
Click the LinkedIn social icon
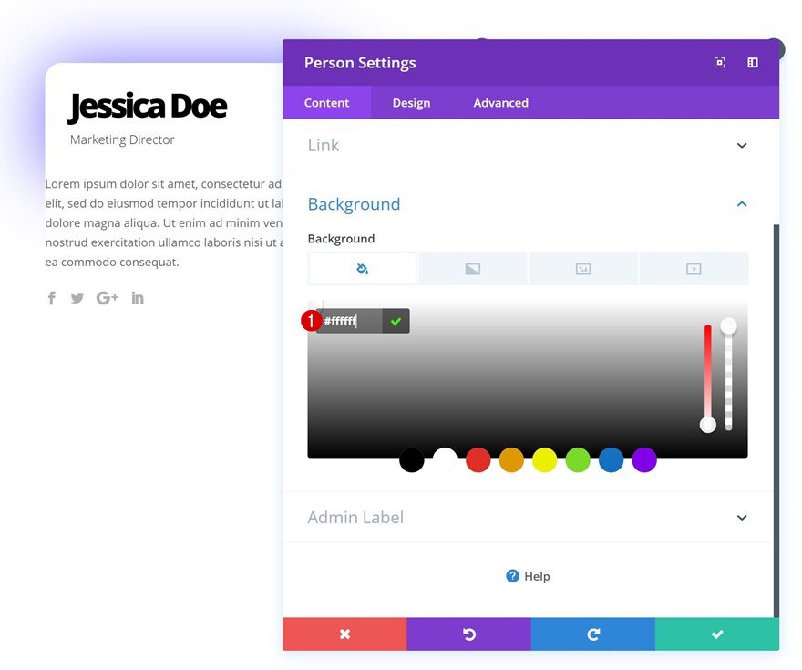click(138, 297)
